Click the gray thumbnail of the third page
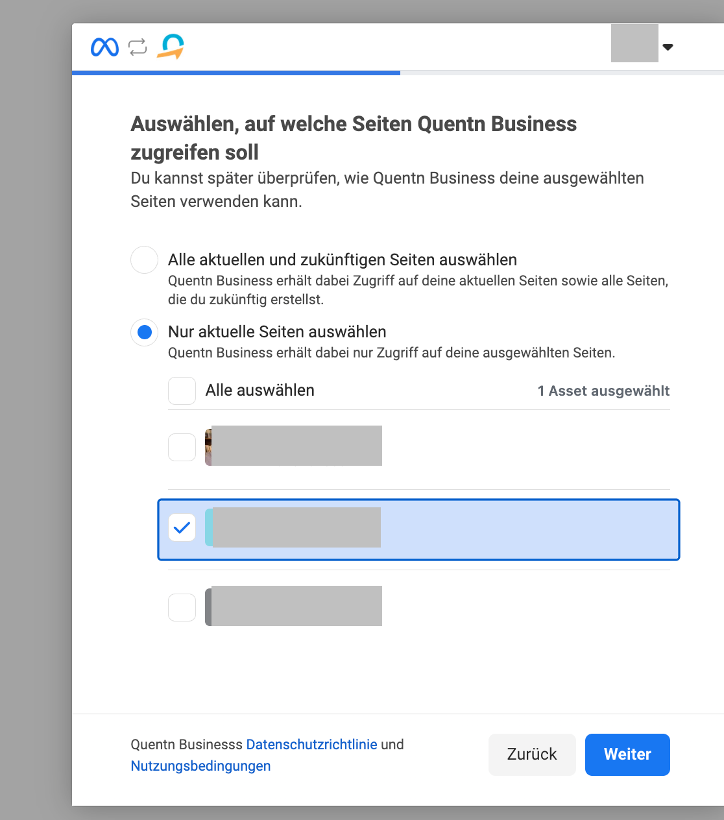 [208, 606]
